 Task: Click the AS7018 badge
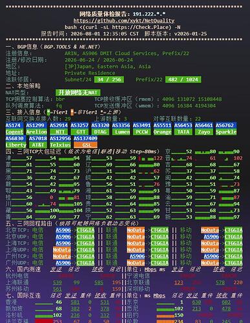(38, 138)
